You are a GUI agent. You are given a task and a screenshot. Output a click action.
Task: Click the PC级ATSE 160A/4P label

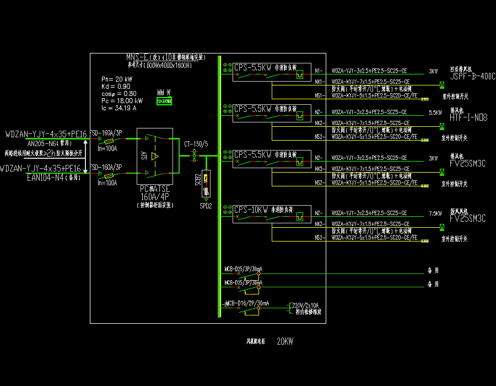155,191
